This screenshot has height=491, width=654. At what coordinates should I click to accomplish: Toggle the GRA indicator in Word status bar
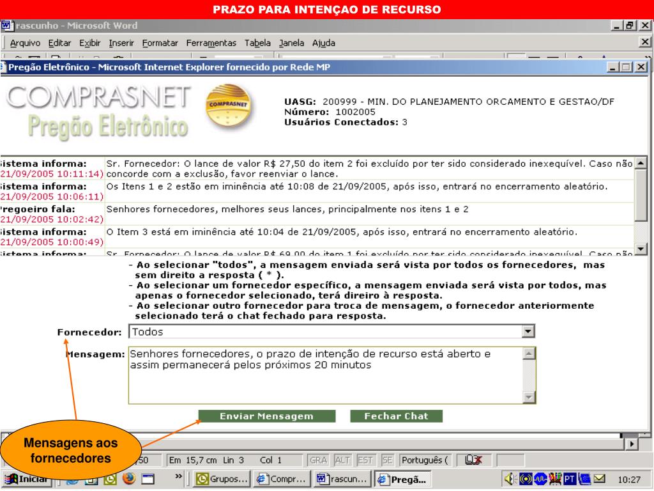tap(318, 460)
